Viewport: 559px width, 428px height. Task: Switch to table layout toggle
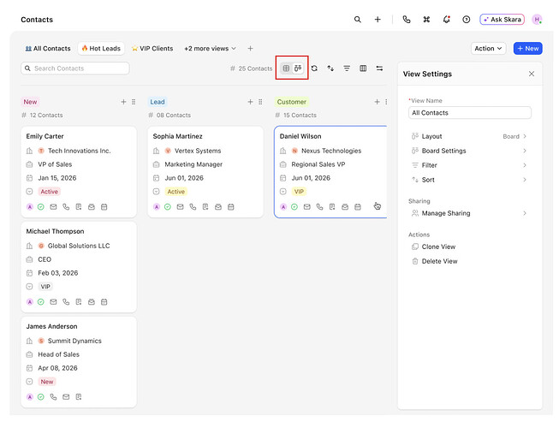286,68
